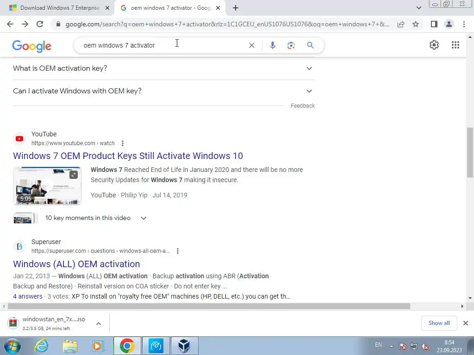The width and height of the screenshot is (474, 355).
Task: Expand 'Can I activate Windows with OEM key?'
Action: coord(163,91)
